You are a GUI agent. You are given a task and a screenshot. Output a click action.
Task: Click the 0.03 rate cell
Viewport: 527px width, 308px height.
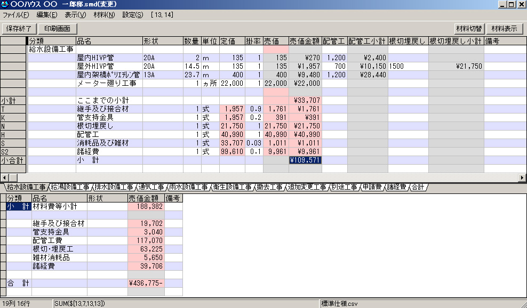[254, 143]
